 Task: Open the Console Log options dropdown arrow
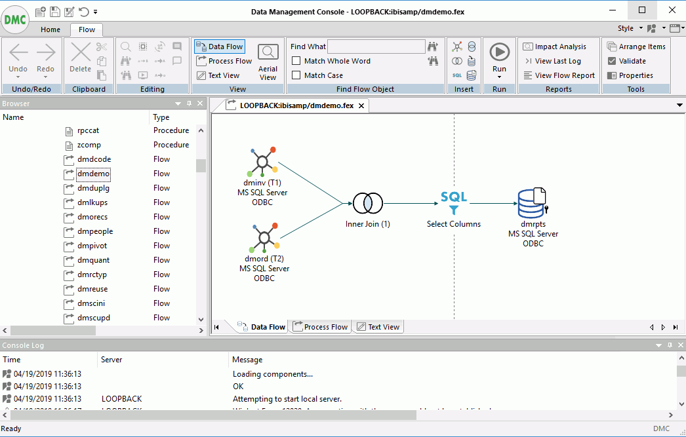coord(659,345)
